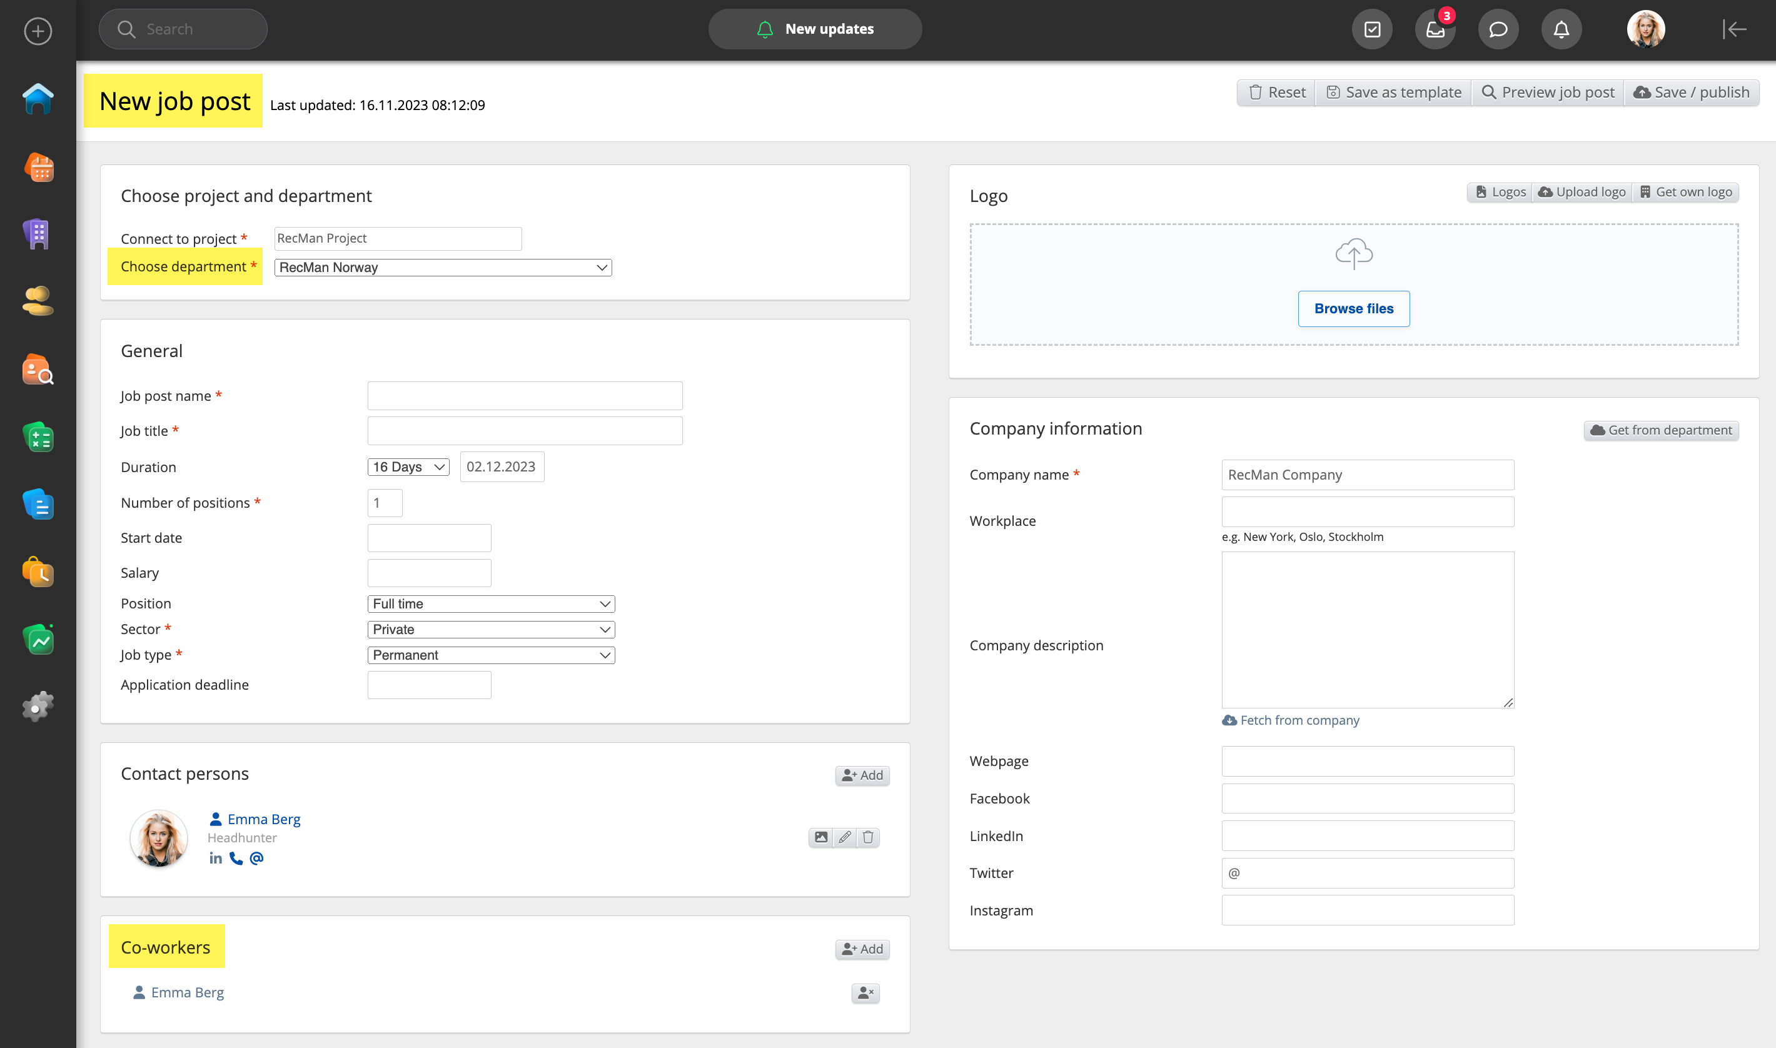The image size is (1776, 1048).
Task: Click the tasks checkbox icon in top bar
Action: (1372, 29)
